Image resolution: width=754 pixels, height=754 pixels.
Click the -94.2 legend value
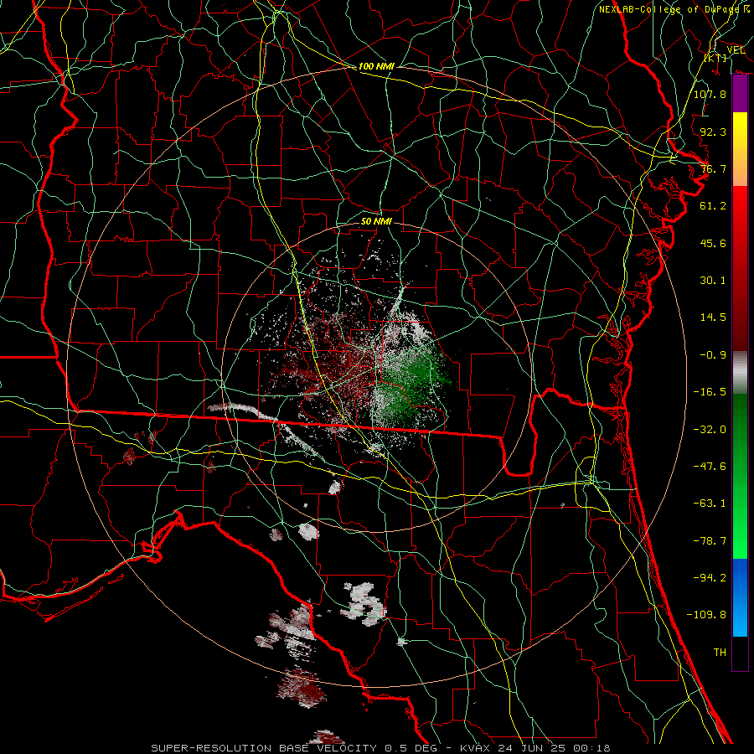[x=710, y=577]
